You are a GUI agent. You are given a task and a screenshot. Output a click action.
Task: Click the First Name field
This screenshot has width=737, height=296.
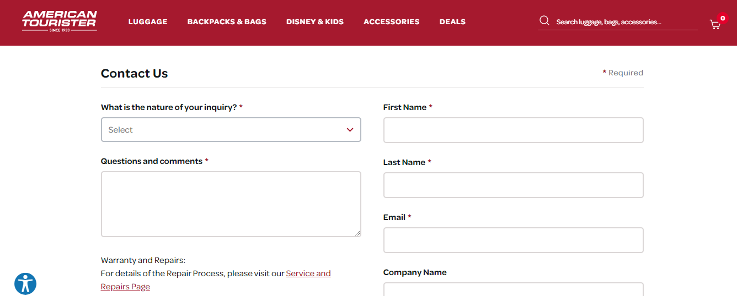coord(513,130)
